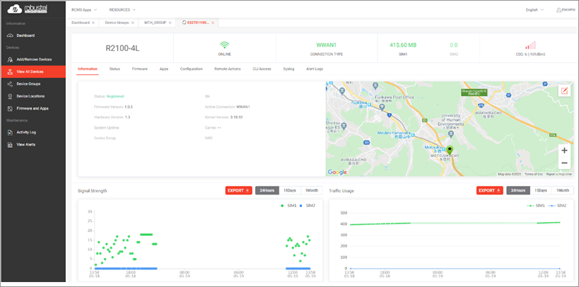The image size is (579, 287).
Task: Select View All Devices in sidebar
Action: 33,71
